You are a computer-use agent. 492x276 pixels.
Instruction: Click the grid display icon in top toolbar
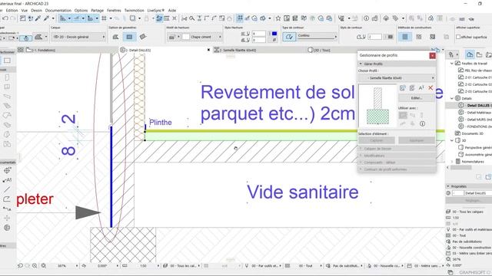[105, 18]
